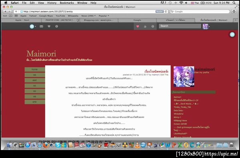The height and width of the screenshot is (158, 240).
Task: Click the pink heart favorite icon
Action: pyautogui.click(x=138, y=26)
